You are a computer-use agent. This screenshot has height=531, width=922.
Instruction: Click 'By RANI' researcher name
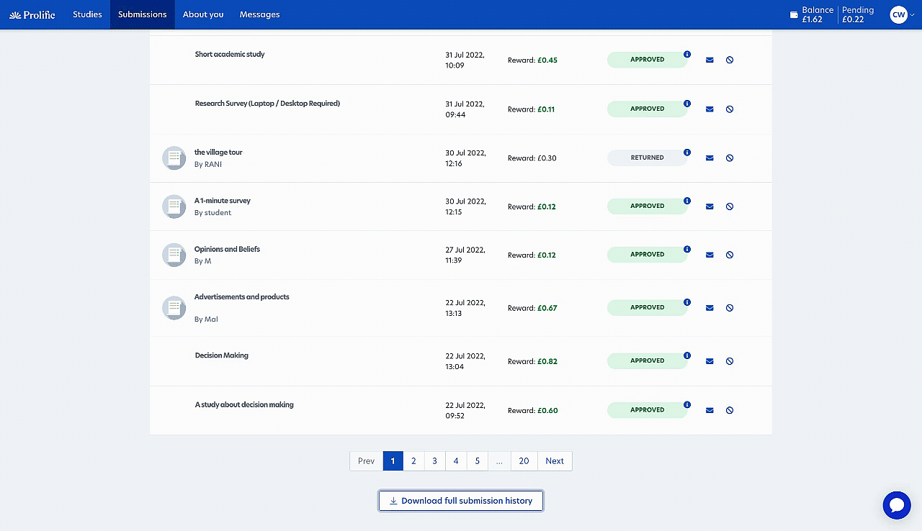(208, 165)
